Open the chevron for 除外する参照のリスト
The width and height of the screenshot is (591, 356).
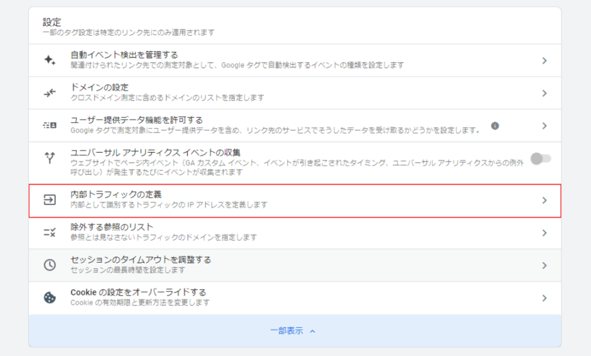click(x=544, y=233)
